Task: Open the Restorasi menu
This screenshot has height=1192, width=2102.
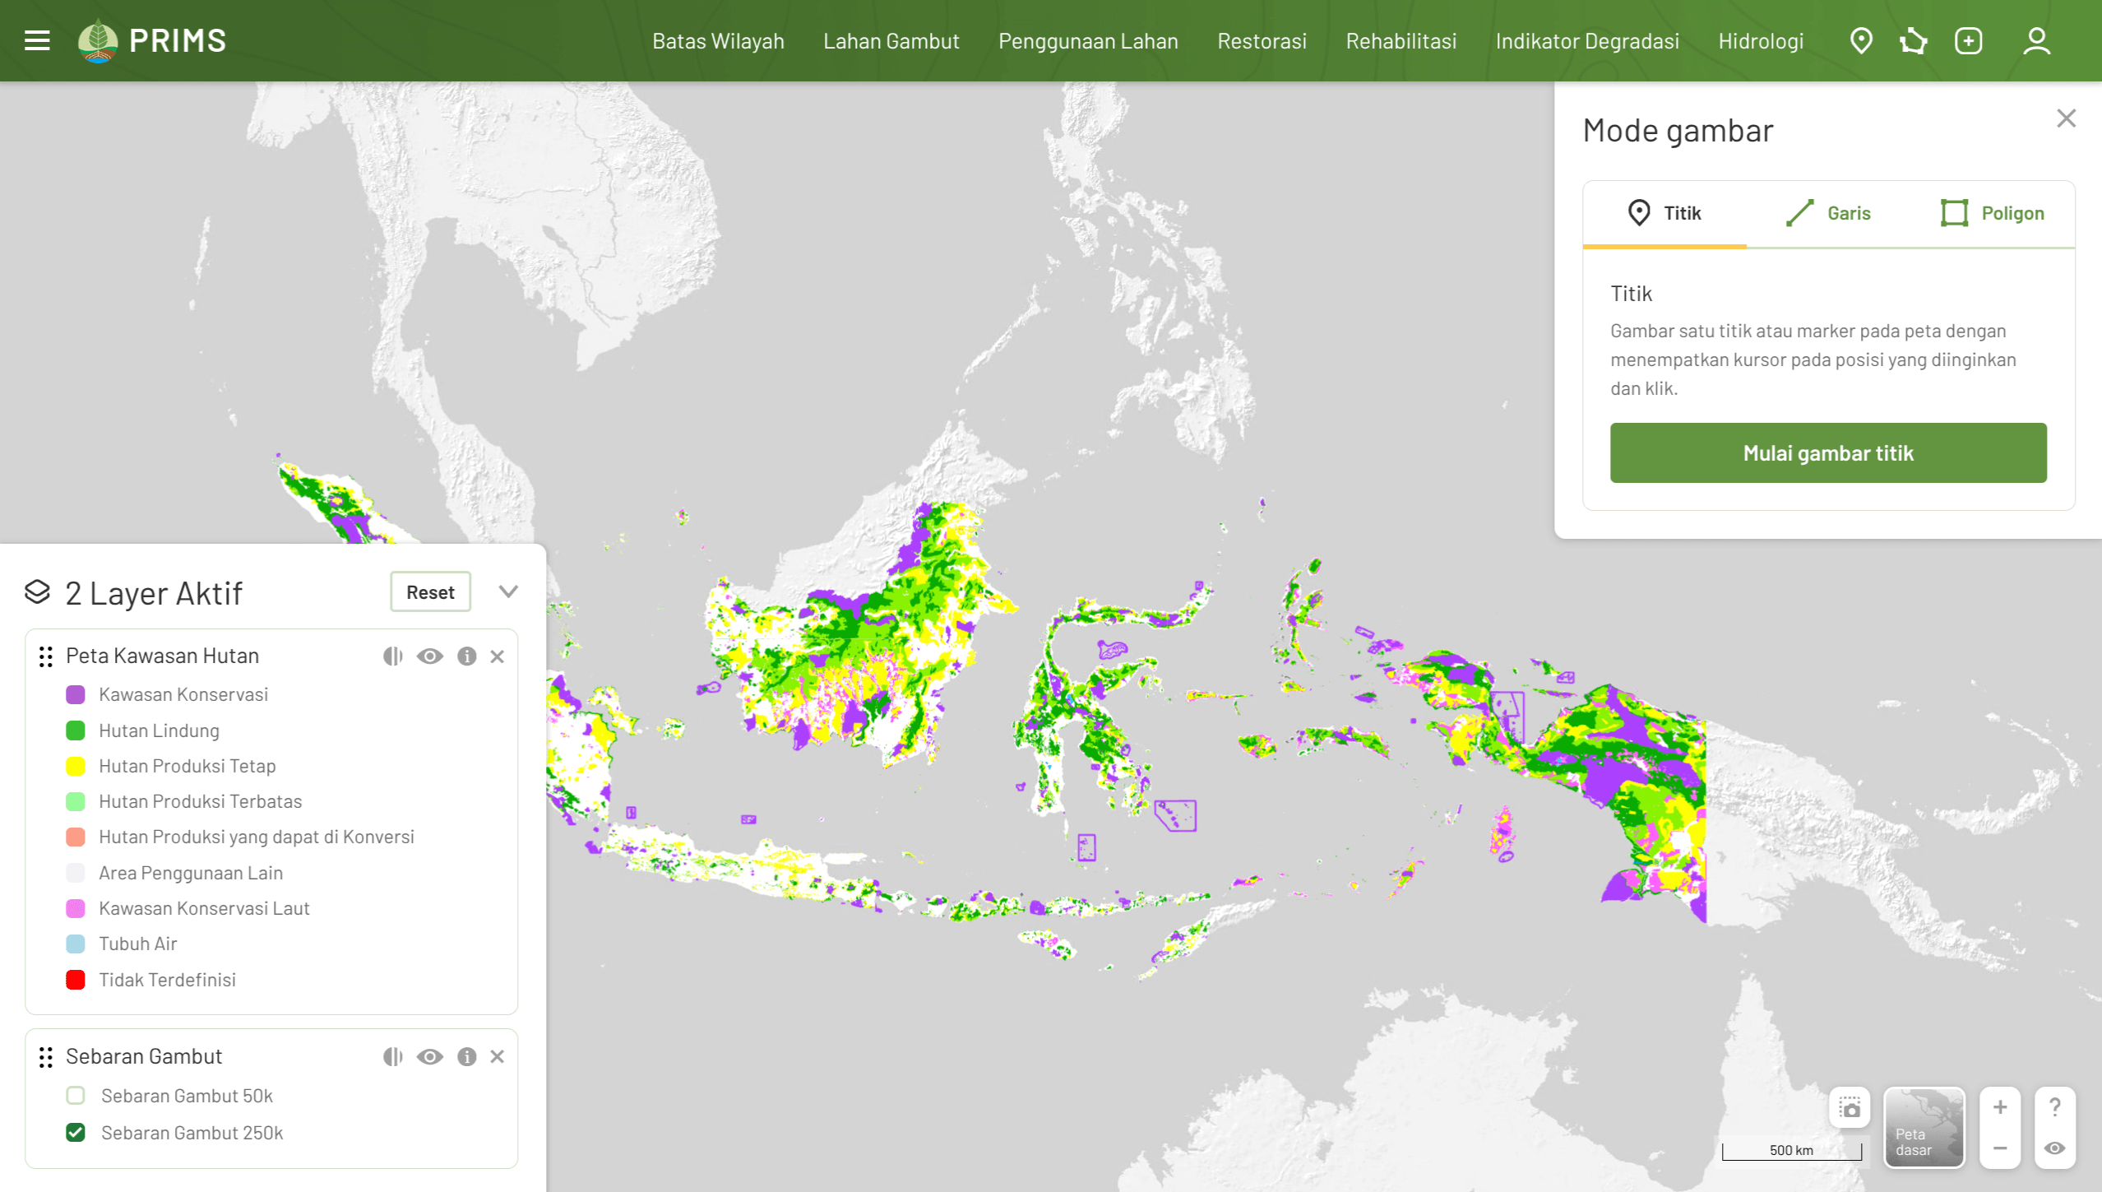Action: click(1262, 40)
